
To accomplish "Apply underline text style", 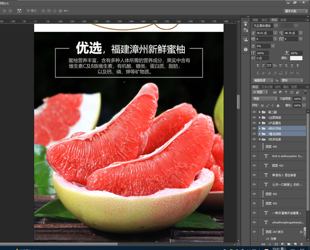I will point(292,66).
